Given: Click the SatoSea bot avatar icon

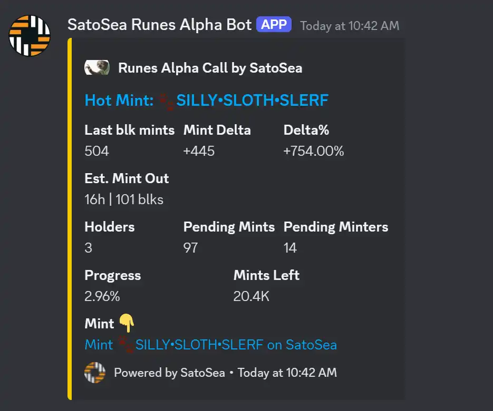Looking at the screenshot, I should (30, 36).
